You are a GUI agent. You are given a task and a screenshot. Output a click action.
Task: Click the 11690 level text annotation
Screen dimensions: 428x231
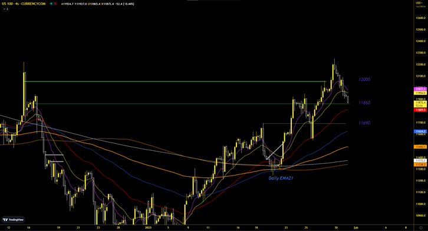coord(364,123)
